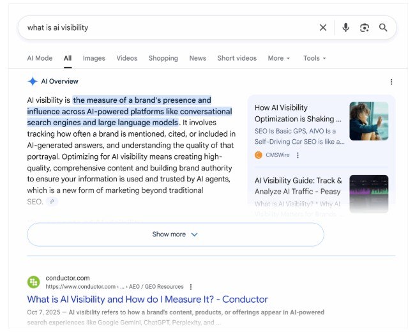
Task: Open Google Lens image search icon
Action: click(x=365, y=27)
